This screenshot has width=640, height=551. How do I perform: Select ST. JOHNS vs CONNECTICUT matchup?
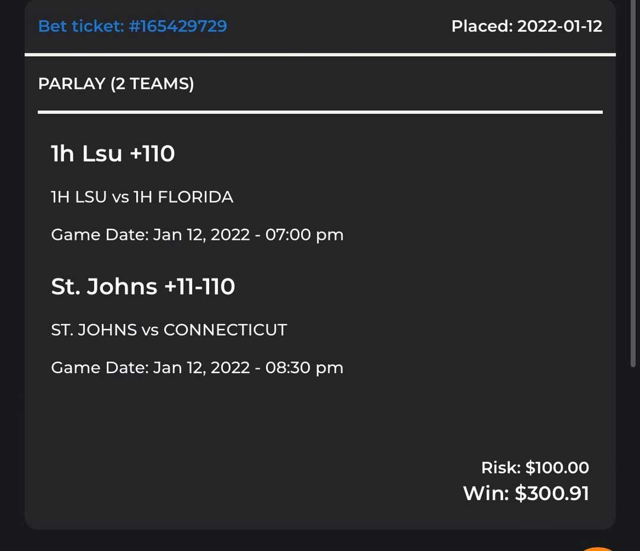tap(169, 330)
